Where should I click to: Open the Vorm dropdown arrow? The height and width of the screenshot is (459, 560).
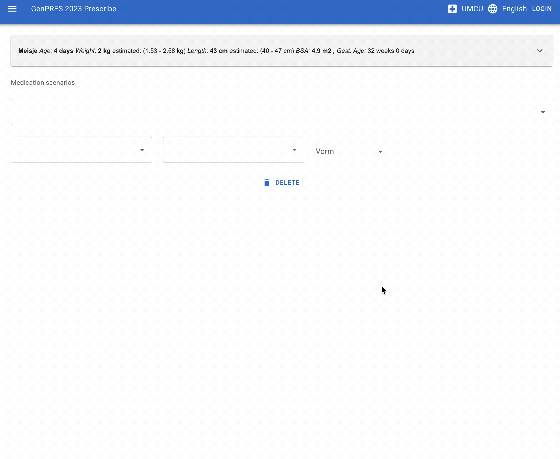tap(380, 152)
